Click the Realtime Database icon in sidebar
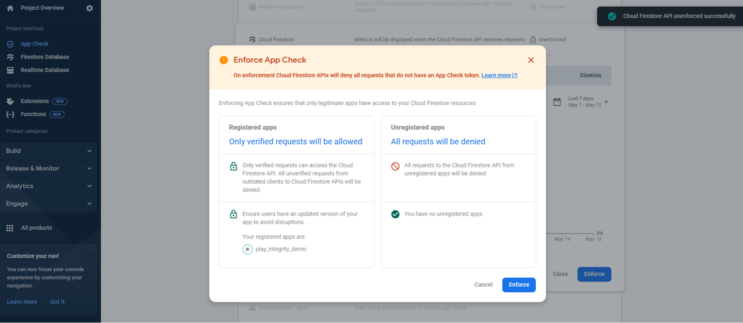 [x=11, y=70]
